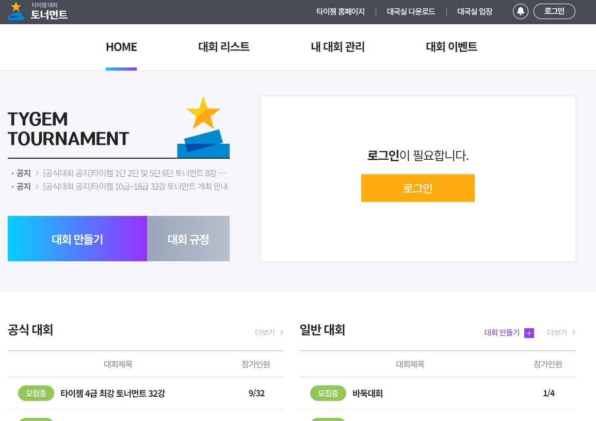Click 대국실 다운로드 in top bar
Viewport: 596px width, 421px height.
tap(411, 12)
